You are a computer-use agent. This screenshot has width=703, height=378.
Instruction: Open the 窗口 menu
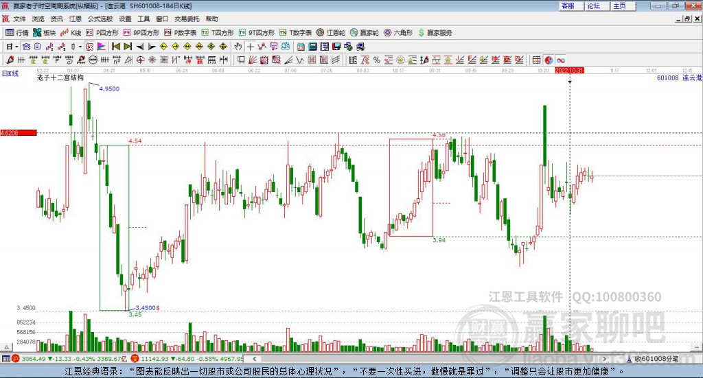(x=162, y=19)
